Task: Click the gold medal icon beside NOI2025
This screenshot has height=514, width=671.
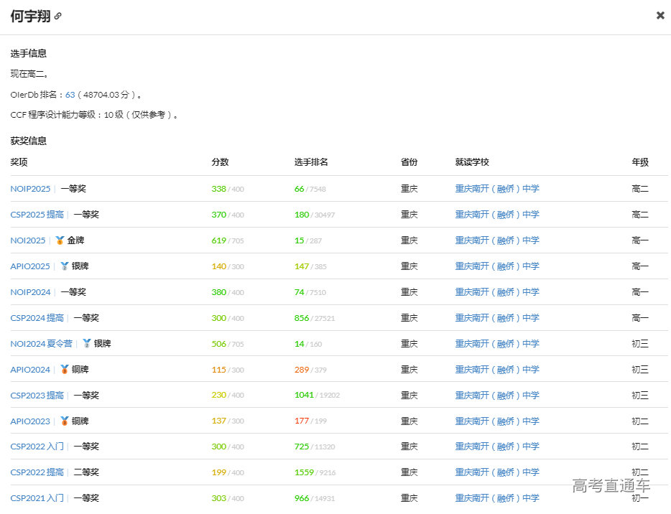Action: (60, 240)
